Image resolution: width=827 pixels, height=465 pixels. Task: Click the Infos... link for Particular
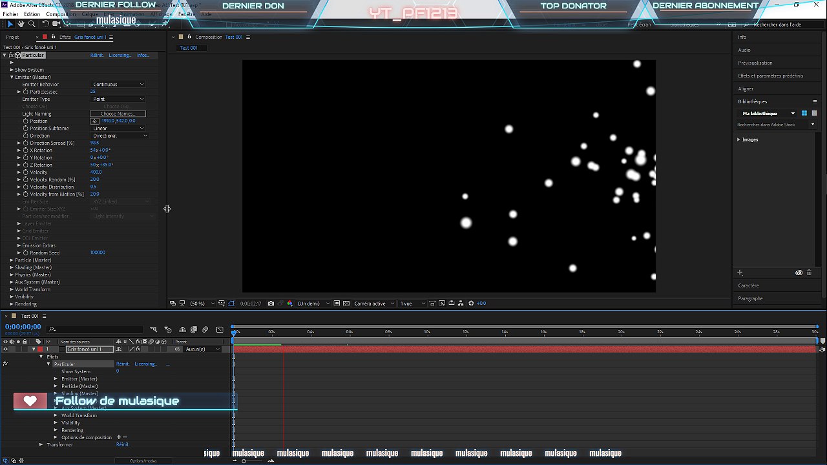(x=143, y=55)
